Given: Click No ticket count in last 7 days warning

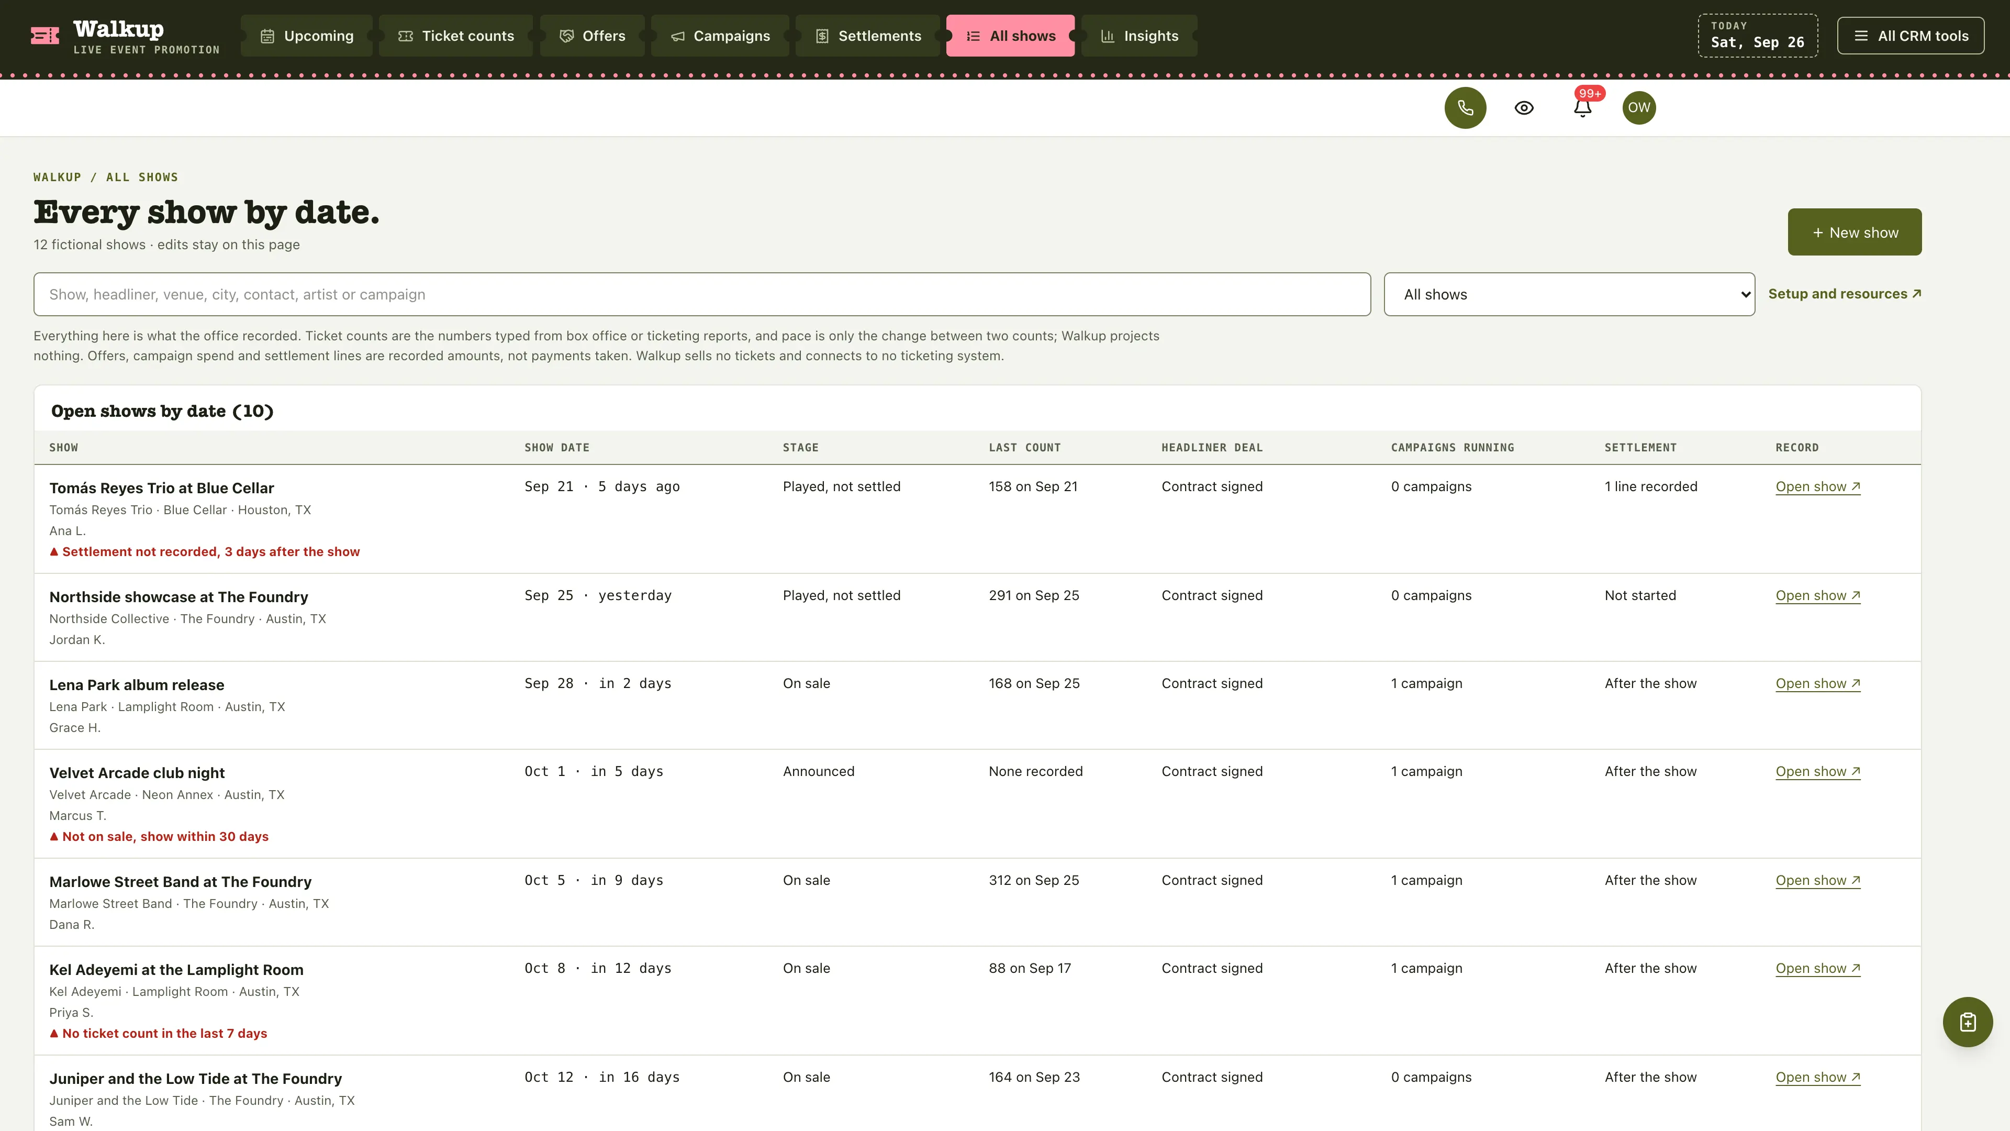Looking at the screenshot, I should click(x=159, y=1034).
